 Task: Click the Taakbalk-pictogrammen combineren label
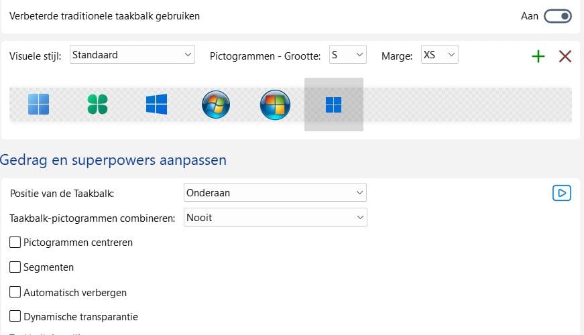(93, 218)
